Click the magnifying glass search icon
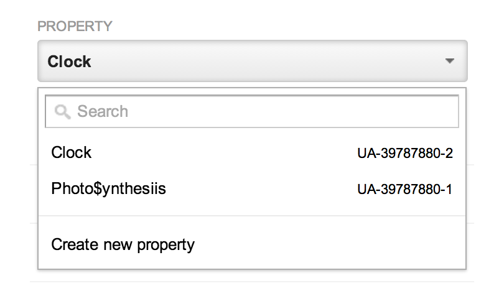 (x=62, y=112)
